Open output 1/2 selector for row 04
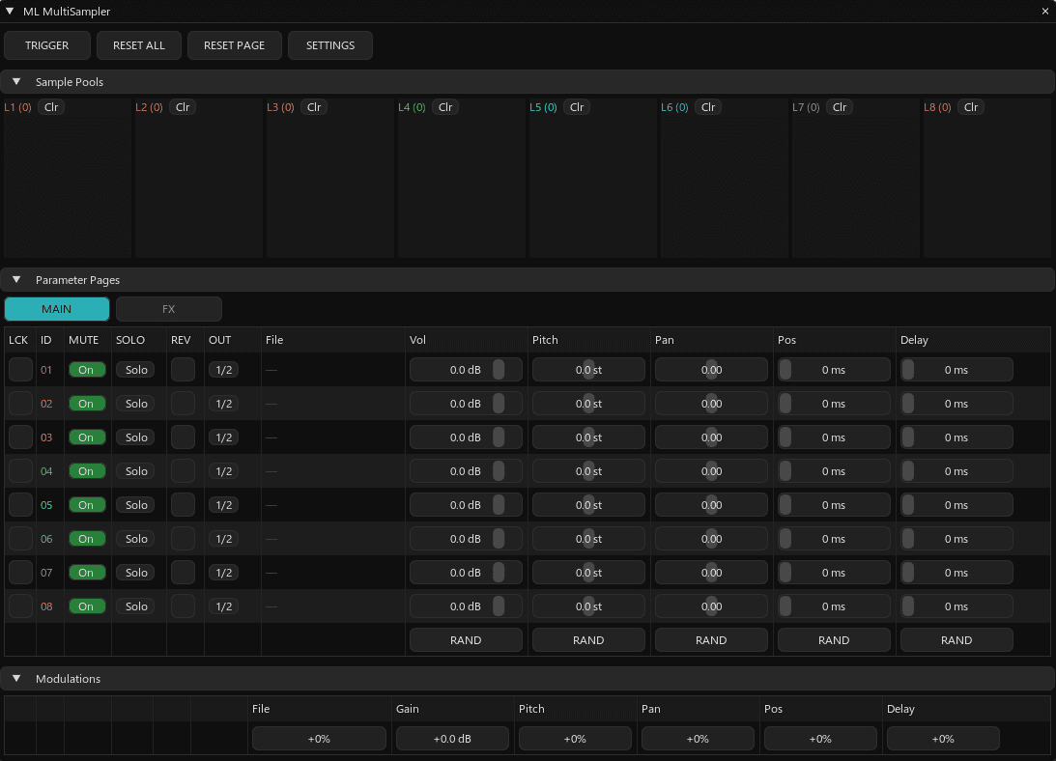The width and height of the screenshot is (1056, 761). 223,470
